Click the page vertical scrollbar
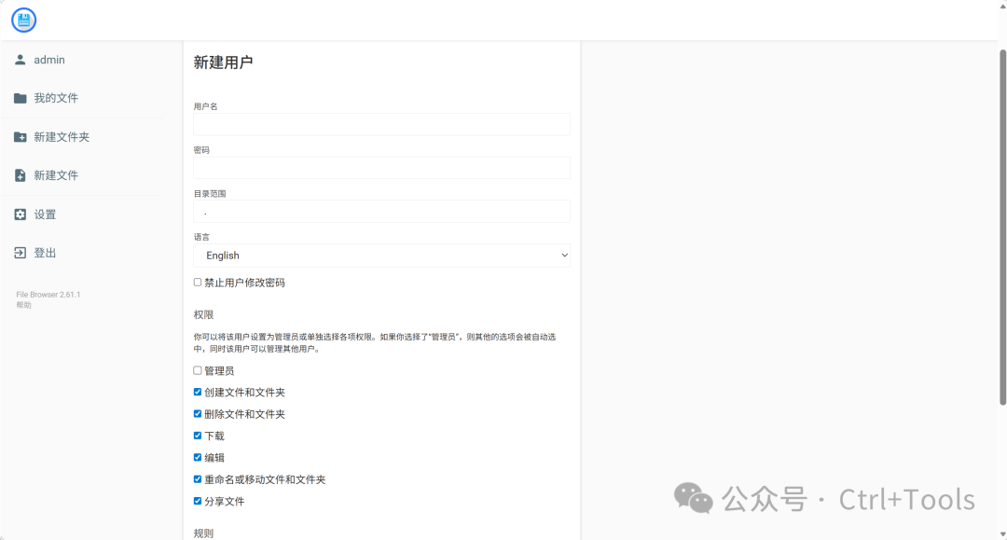This screenshot has height=540, width=1007. pos(1002,224)
